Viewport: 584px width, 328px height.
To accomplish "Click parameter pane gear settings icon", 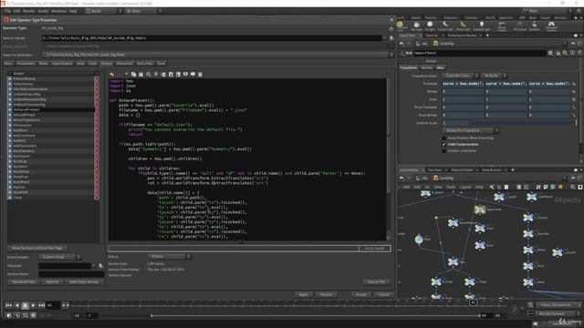I will point(550,53).
